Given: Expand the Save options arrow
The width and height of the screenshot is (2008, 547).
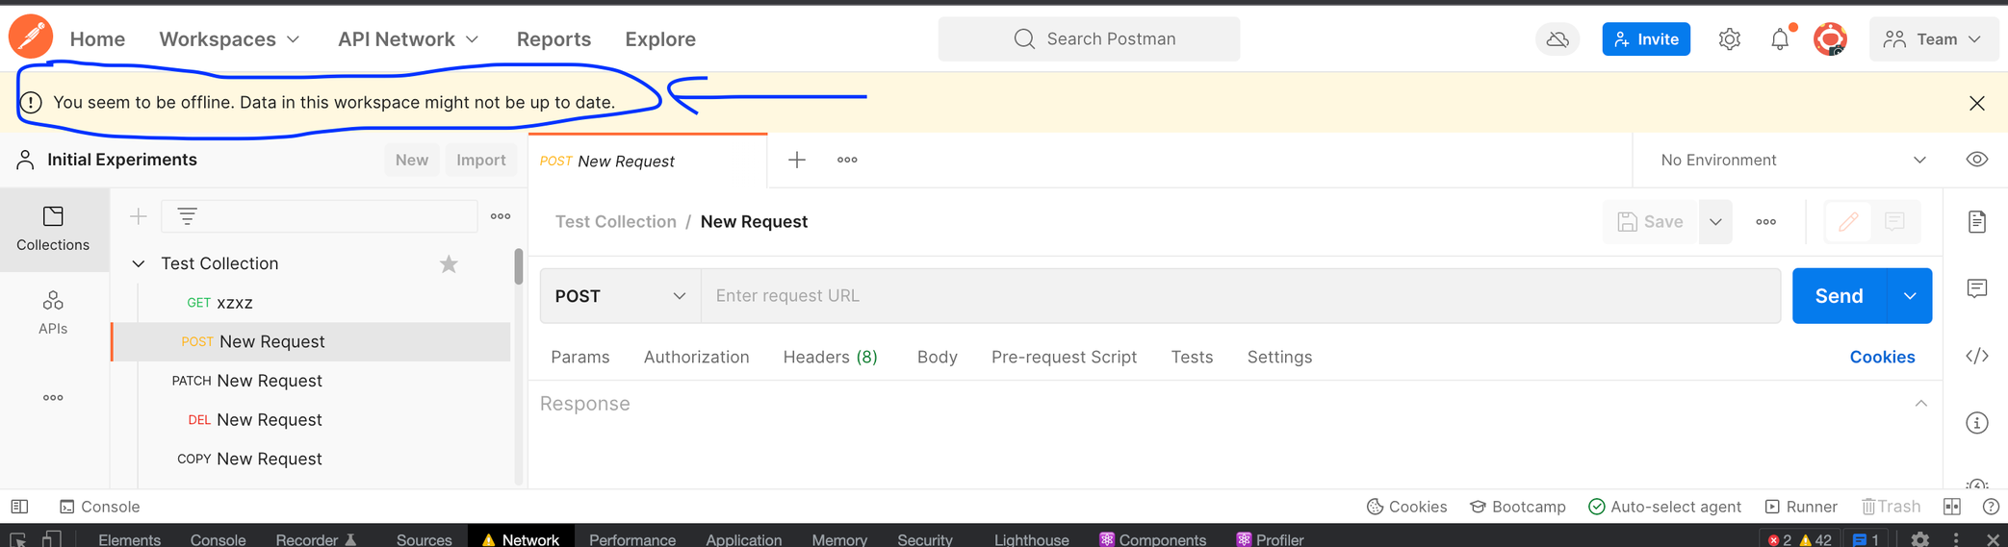Looking at the screenshot, I should (1715, 222).
